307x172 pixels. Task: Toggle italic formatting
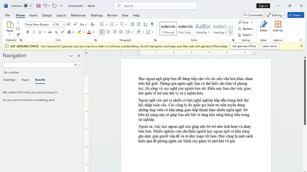tap(34, 32)
